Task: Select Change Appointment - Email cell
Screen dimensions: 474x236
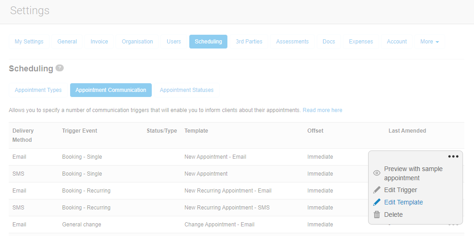Action: 220,225
